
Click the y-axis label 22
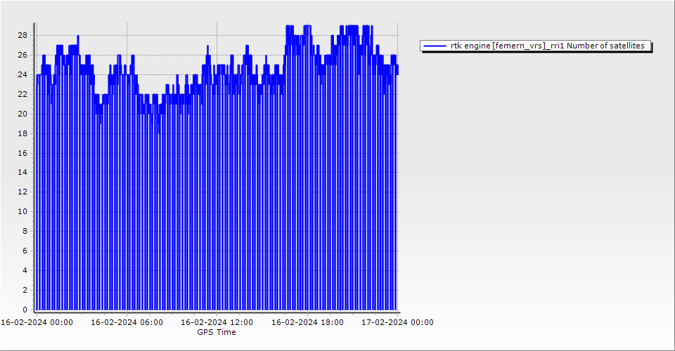[x=22, y=94]
